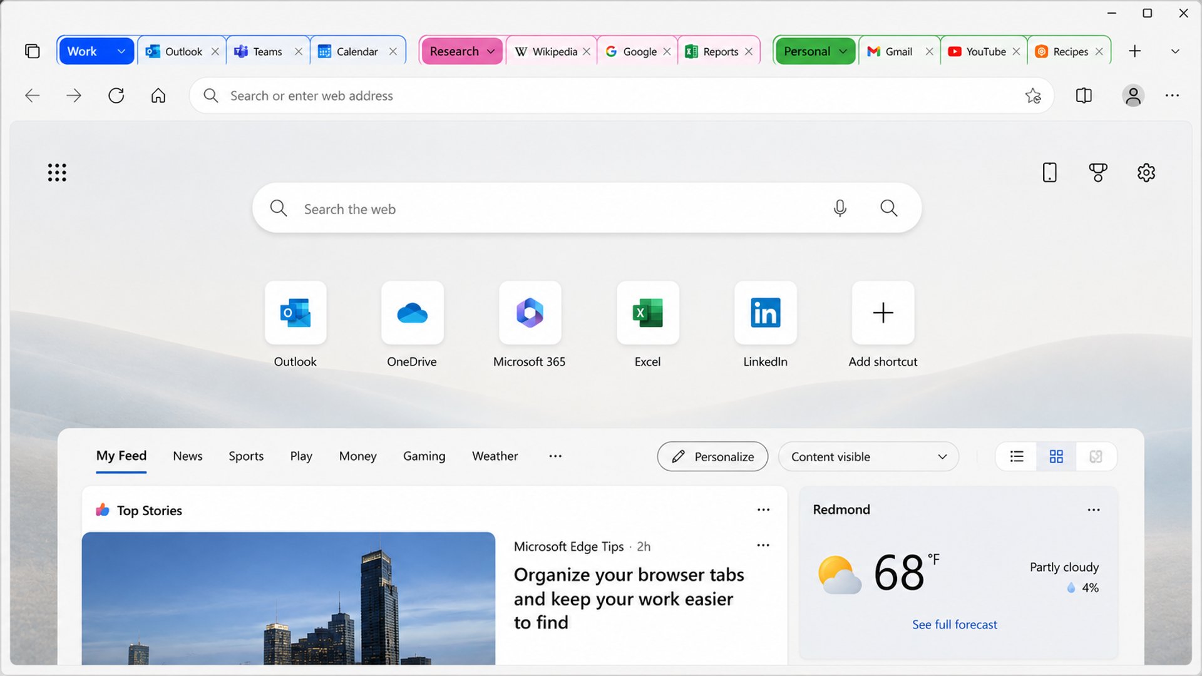Select the Money feed tab
Image resolution: width=1202 pixels, height=676 pixels.
click(358, 456)
